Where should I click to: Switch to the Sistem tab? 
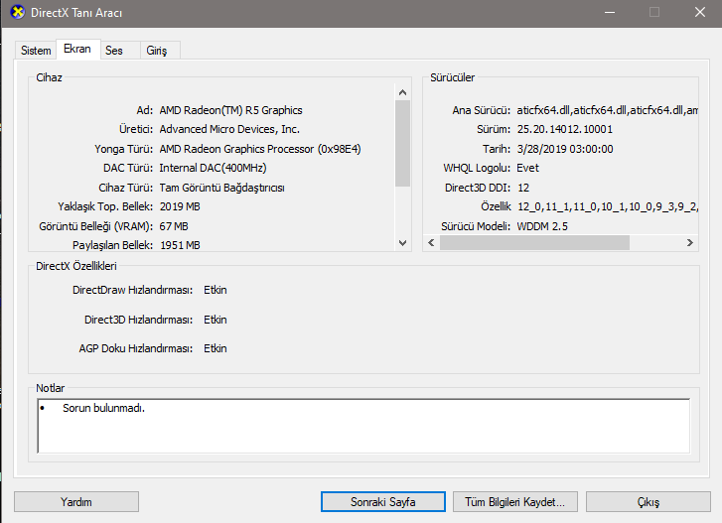coord(36,51)
